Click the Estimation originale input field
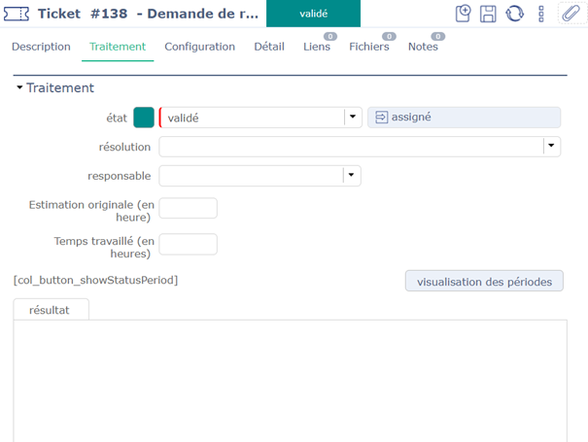This screenshot has width=588, height=442. (x=188, y=209)
